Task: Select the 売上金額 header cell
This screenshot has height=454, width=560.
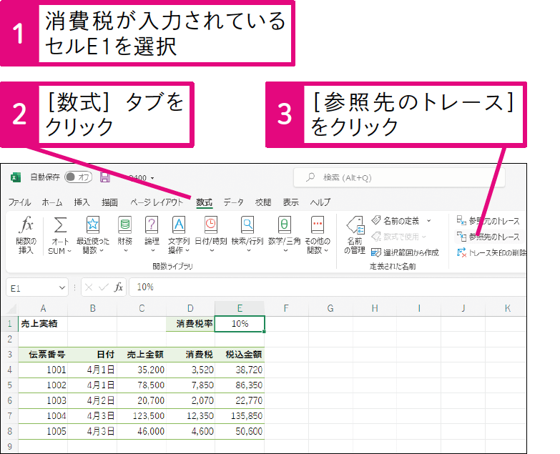Action: (x=142, y=355)
